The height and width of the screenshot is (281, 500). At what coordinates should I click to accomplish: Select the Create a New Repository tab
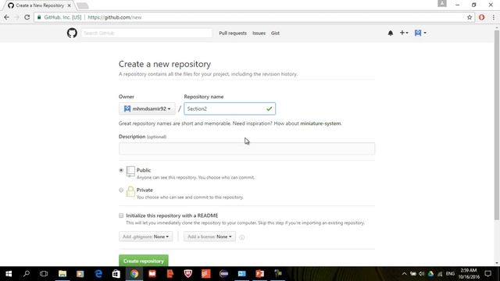tap(40, 5)
